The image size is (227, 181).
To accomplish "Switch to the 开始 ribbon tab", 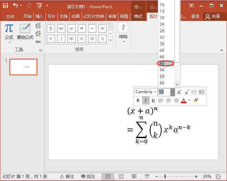I will [28, 16].
